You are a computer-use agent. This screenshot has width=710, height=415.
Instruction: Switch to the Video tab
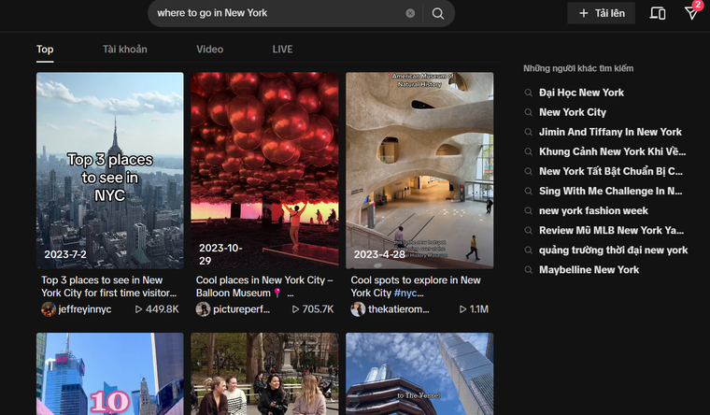tap(209, 49)
